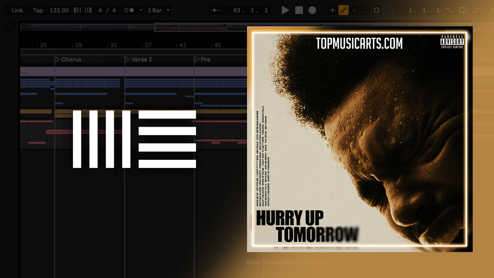This screenshot has width=494, height=278.
Task: Click the 4/4 time signature numerator
Action: coord(100,10)
